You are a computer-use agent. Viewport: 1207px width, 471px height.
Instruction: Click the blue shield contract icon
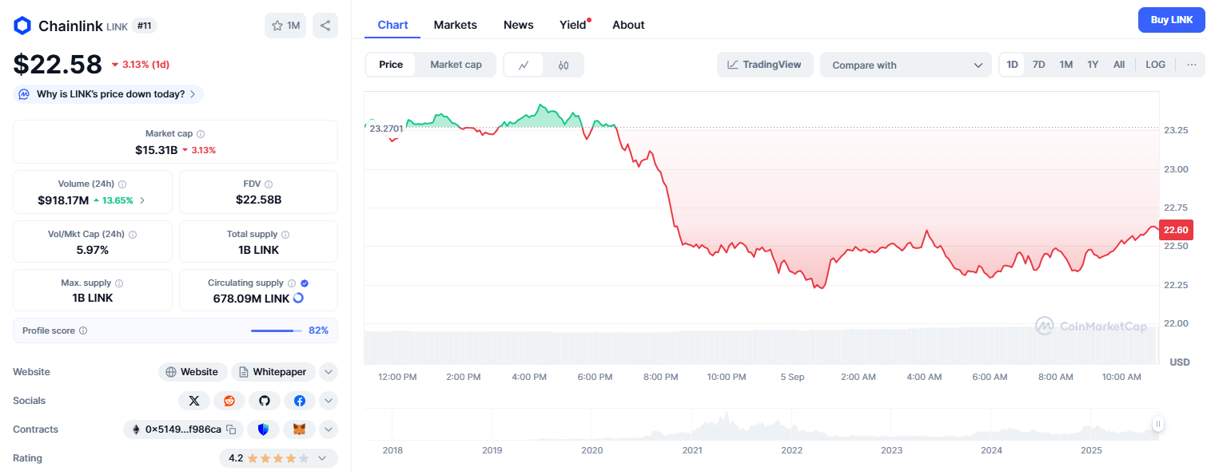point(263,429)
